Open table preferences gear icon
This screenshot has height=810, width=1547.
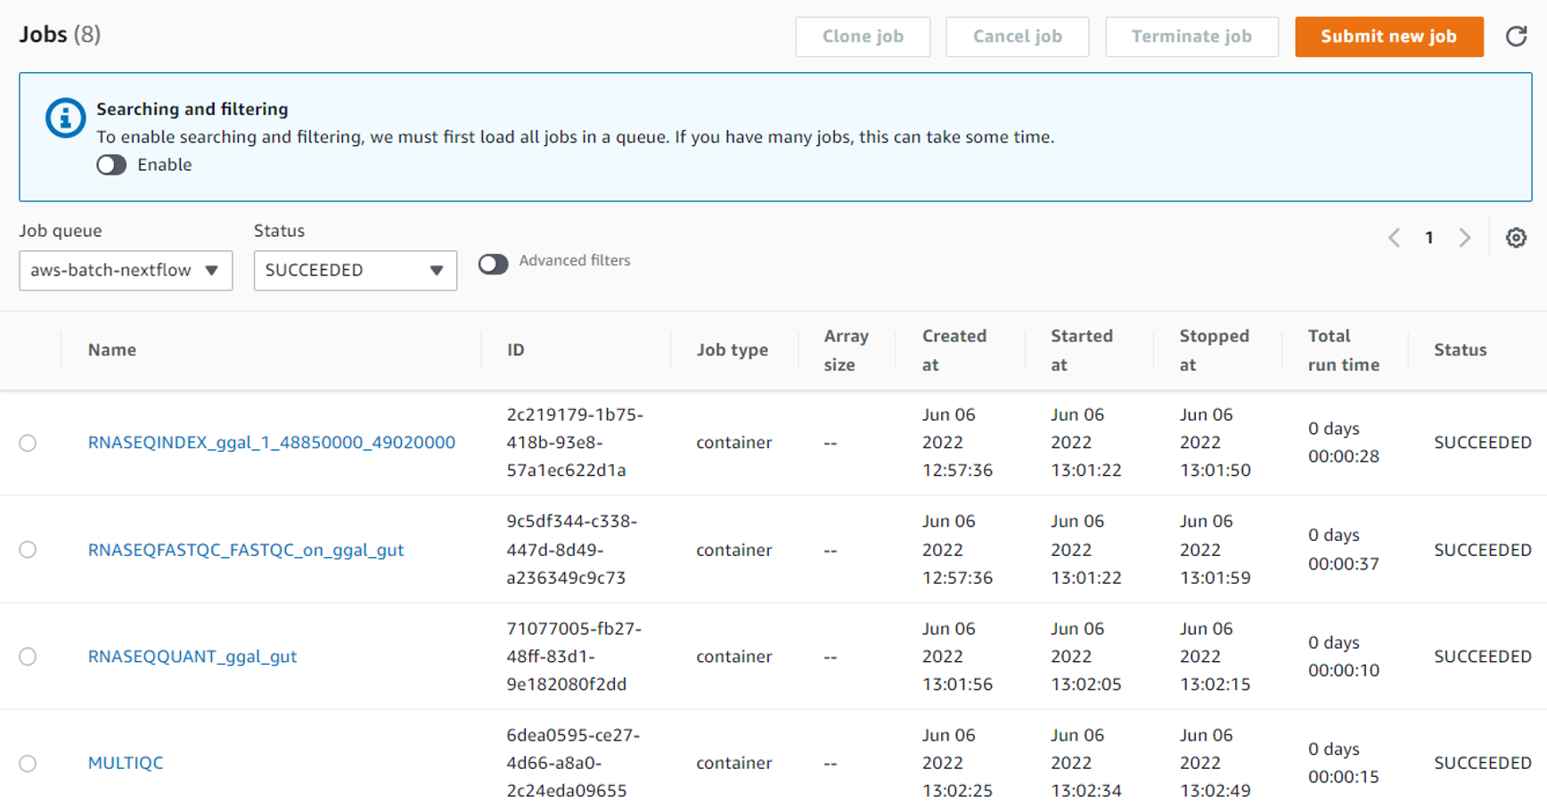pyautogui.click(x=1516, y=238)
